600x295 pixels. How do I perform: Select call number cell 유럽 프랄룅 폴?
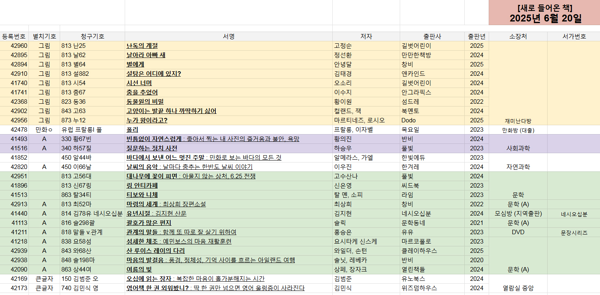pos(92,130)
